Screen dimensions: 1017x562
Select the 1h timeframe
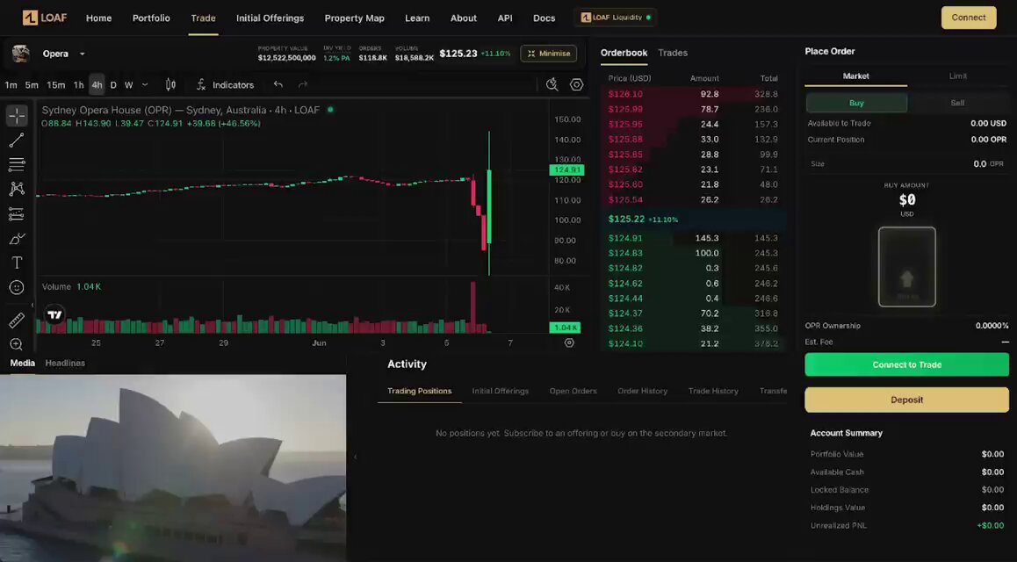(78, 85)
